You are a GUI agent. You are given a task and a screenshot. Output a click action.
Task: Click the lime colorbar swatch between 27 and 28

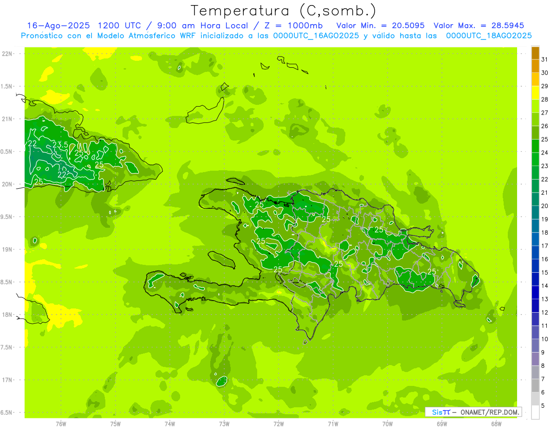(x=535, y=106)
